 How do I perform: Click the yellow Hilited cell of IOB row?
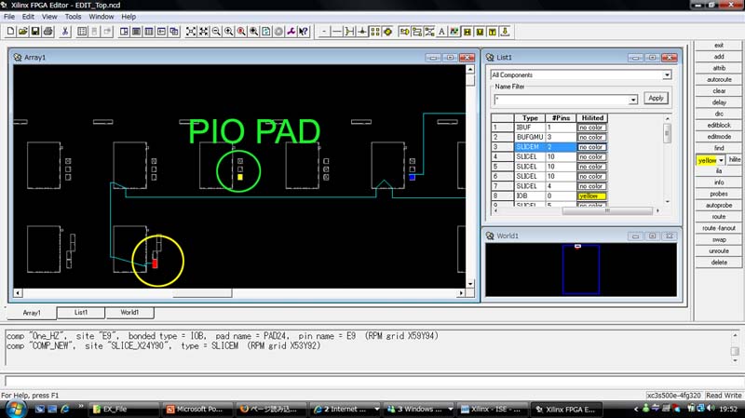[x=591, y=196]
